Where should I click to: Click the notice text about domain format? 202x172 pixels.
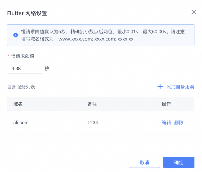(x=103, y=35)
